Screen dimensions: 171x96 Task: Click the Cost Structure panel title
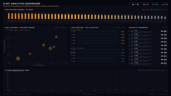point(85,27)
